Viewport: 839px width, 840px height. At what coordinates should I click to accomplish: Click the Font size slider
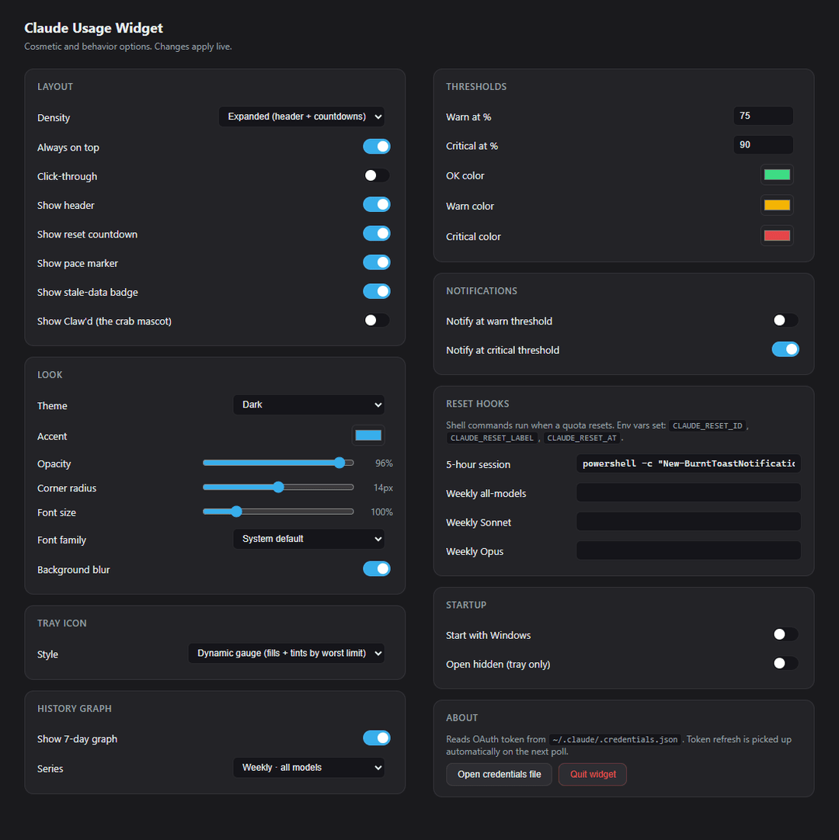pos(278,512)
